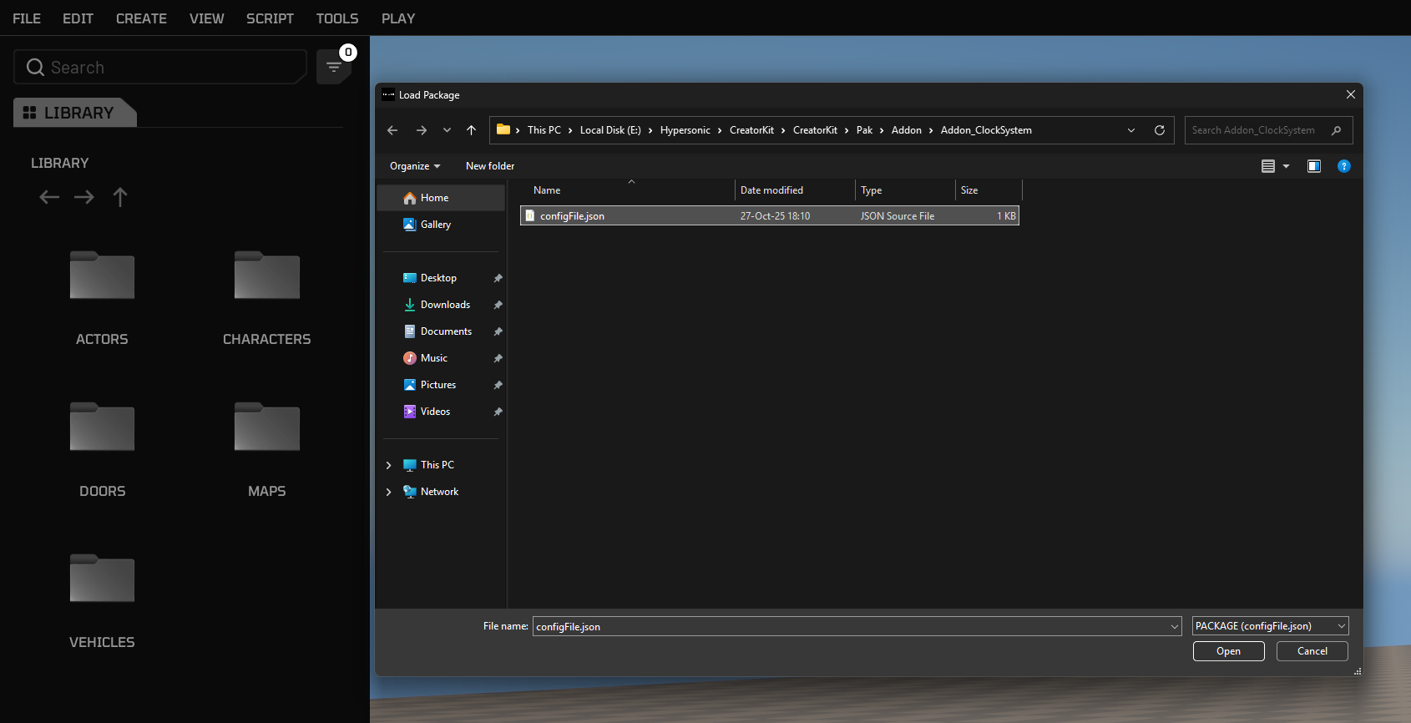The image size is (1411, 723).
Task: Open the PACKAGE file type dropdown
Action: [x=1270, y=626]
